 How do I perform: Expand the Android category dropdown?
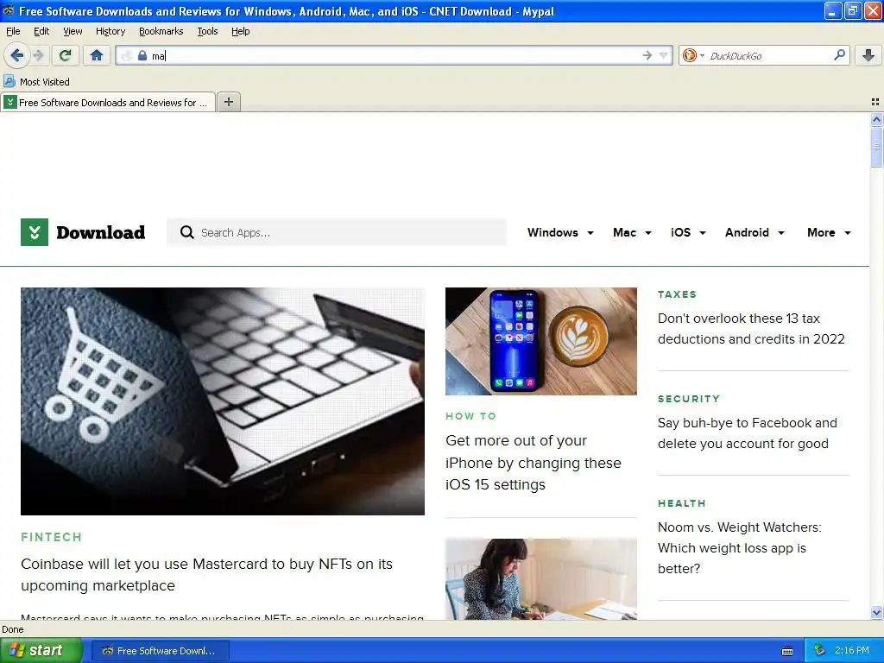(x=755, y=232)
